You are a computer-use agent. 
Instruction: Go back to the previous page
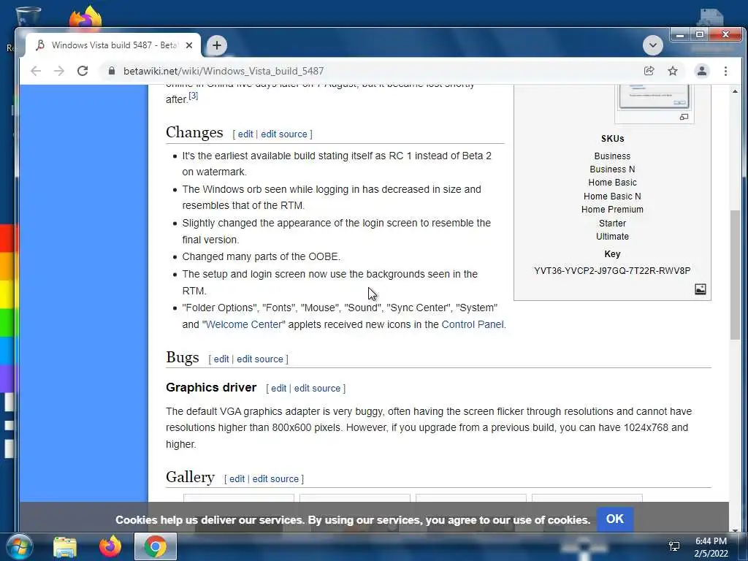point(36,71)
